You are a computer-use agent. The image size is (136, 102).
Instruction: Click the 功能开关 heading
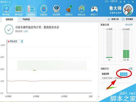coord(105,69)
